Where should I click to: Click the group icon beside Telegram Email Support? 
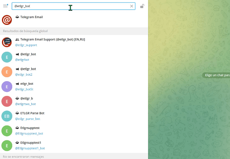17,39
